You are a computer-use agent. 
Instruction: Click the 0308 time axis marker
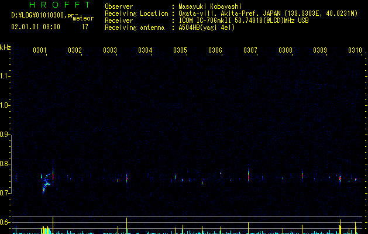pyautogui.click(x=286, y=50)
